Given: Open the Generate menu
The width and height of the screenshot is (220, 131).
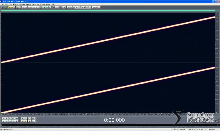Looking at the screenshot, I should click(22, 4).
